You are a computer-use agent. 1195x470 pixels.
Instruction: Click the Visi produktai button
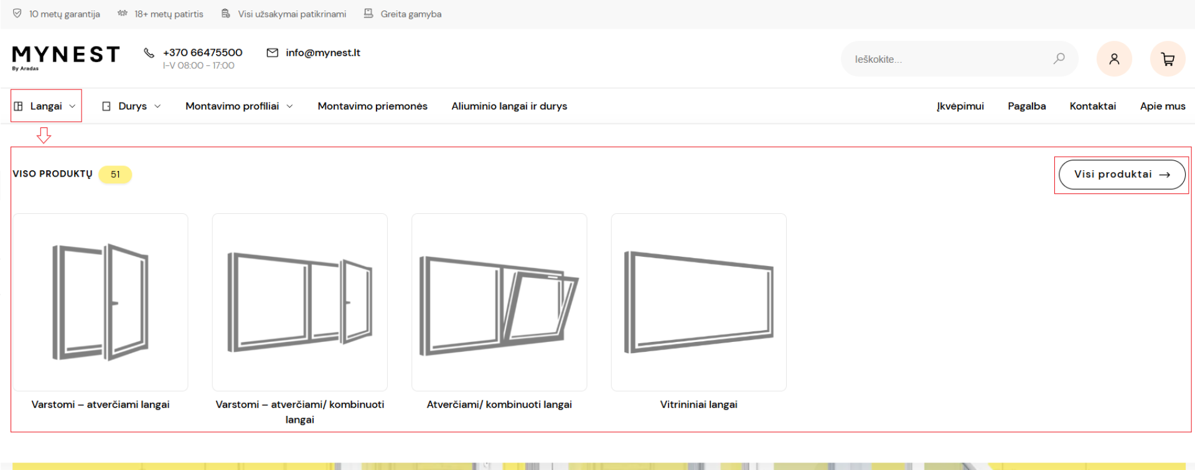[x=1122, y=175]
